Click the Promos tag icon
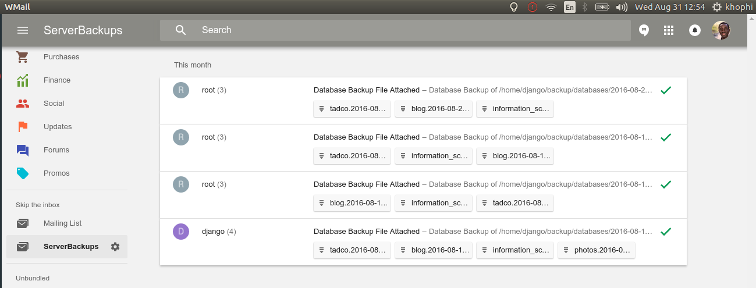This screenshot has height=288, width=756. 23,173
